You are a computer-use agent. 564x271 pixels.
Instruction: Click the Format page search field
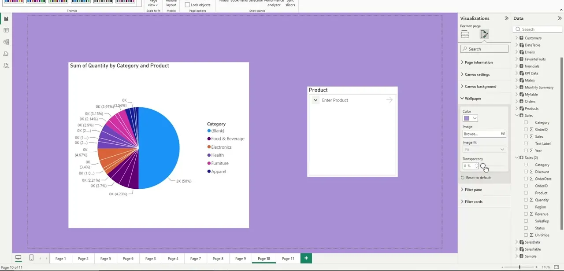pos(484,49)
